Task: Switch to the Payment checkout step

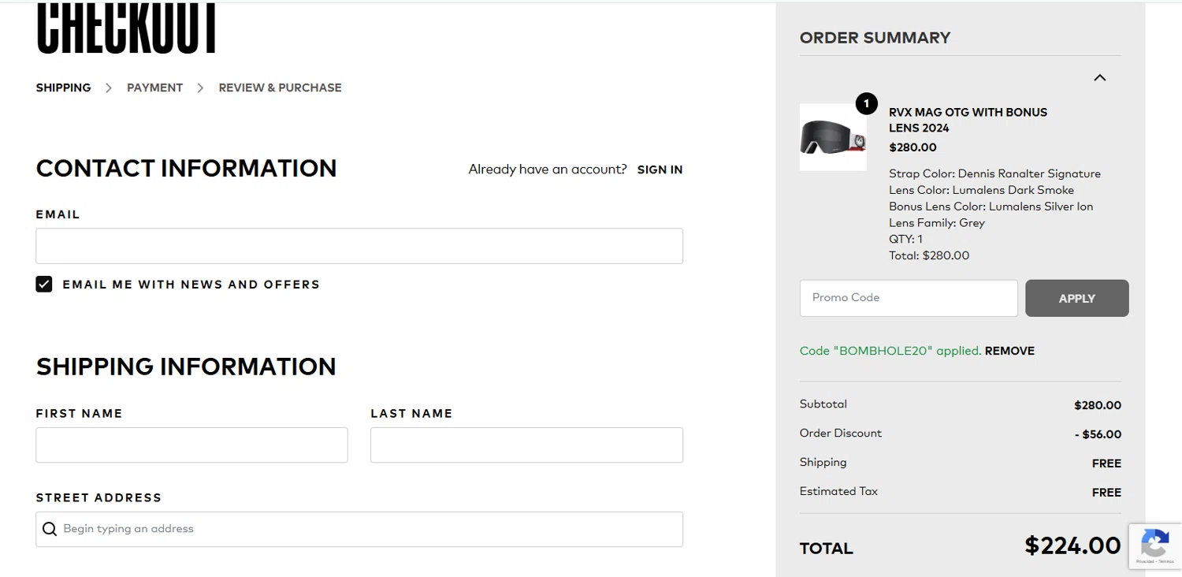Action: pos(154,87)
